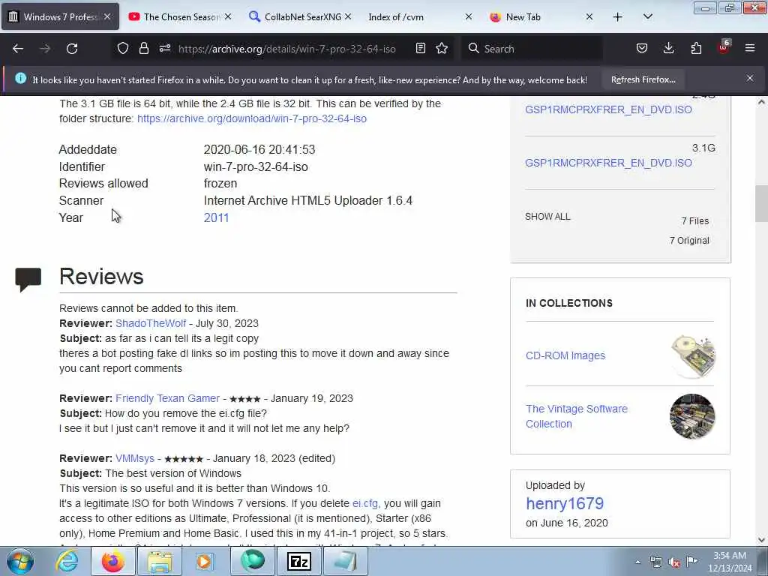Open reviewer Friendly Texan Gamer profile
This screenshot has height=576, width=768.
point(167,398)
